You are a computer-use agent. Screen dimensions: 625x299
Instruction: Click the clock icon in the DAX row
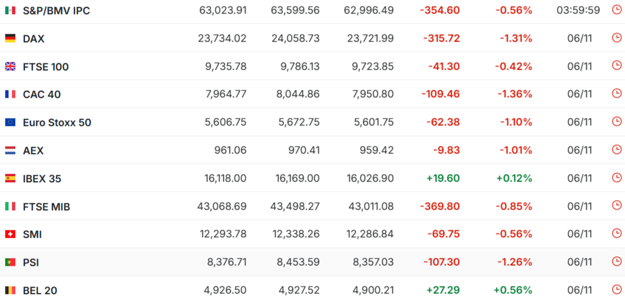click(x=617, y=38)
